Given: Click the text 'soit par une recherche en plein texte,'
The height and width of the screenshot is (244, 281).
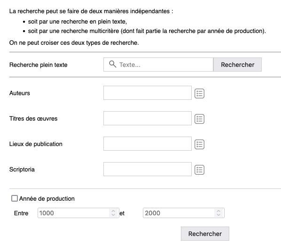Looking at the screenshot, I should coord(78,22).
